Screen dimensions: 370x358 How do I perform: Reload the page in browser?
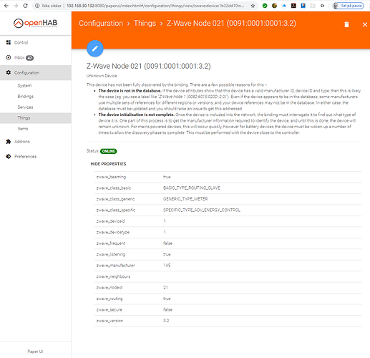click(25, 6)
